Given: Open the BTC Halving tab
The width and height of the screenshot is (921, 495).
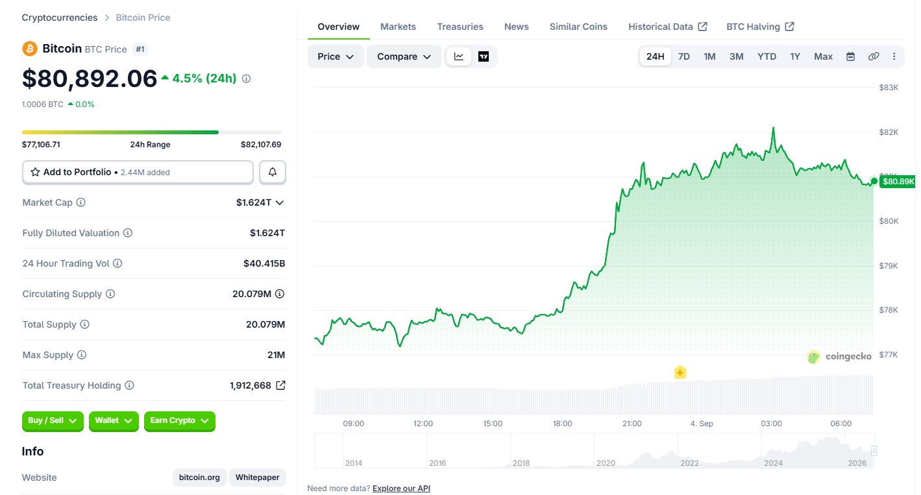Looking at the screenshot, I should coord(760,27).
